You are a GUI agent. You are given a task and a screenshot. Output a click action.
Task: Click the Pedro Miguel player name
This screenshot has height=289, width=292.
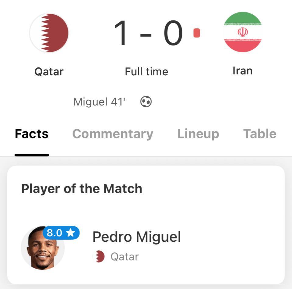coord(137,236)
